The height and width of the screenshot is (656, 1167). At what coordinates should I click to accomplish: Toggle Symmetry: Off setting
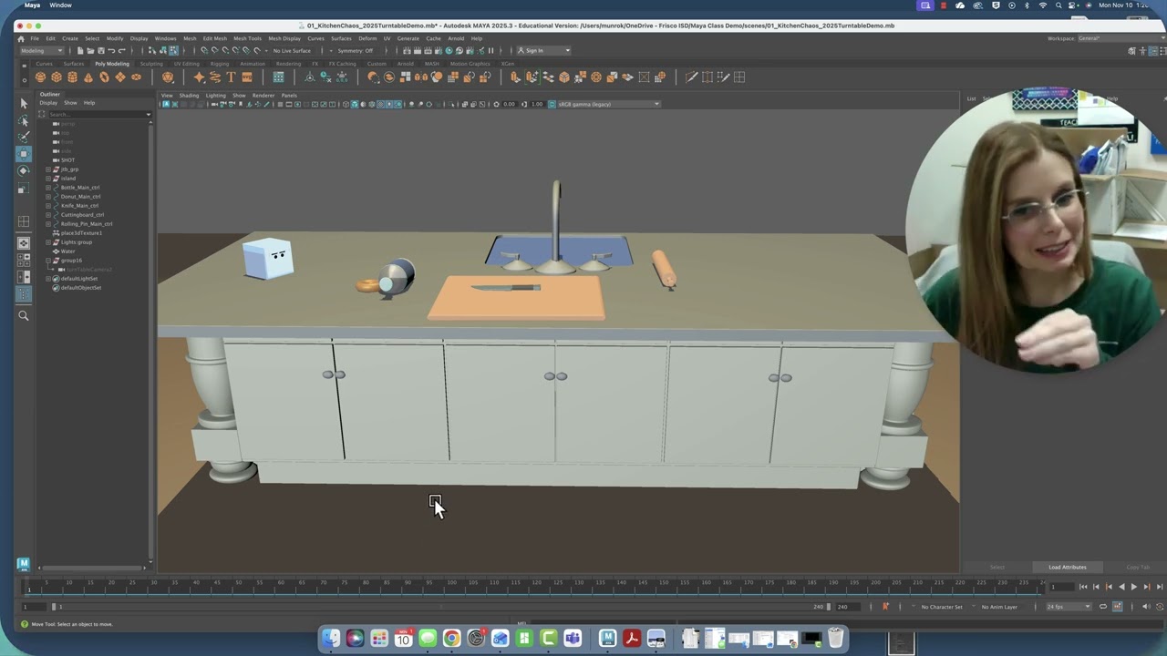(356, 51)
